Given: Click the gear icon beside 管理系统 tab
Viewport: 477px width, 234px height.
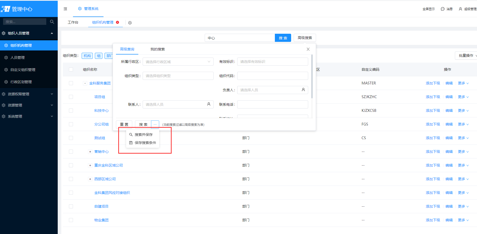Looking at the screenshot, I should pyautogui.click(x=80, y=9).
